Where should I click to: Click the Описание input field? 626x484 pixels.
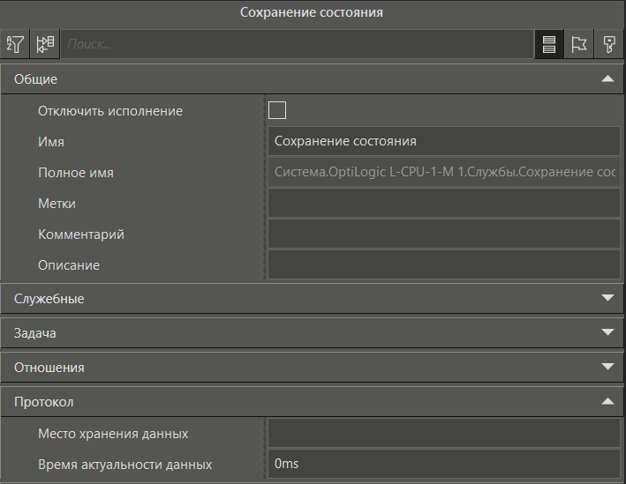tap(443, 264)
